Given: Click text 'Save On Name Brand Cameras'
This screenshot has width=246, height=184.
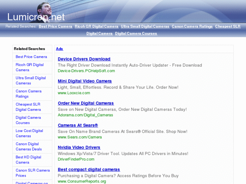Looking at the screenshot, I should click(89, 132).
